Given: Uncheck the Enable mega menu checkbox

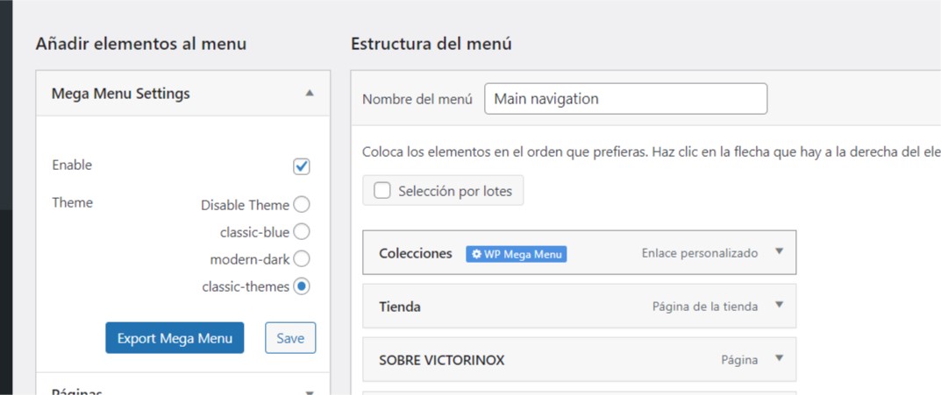Looking at the screenshot, I should tap(302, 166).
